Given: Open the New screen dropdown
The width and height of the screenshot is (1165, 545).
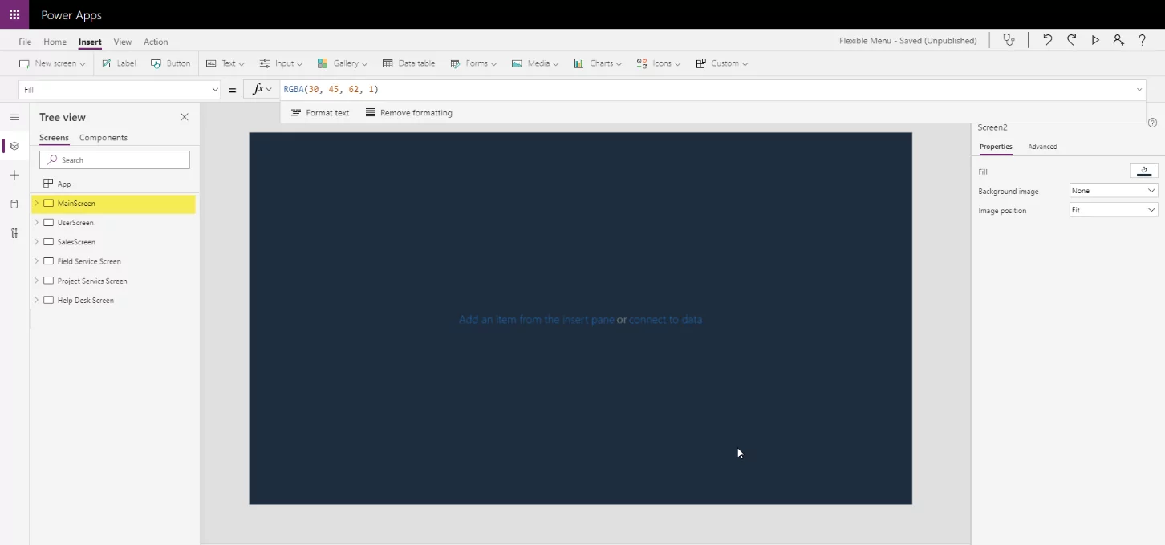Looking at the screenshot, I should pyautogui.click(x=52, y=63).
